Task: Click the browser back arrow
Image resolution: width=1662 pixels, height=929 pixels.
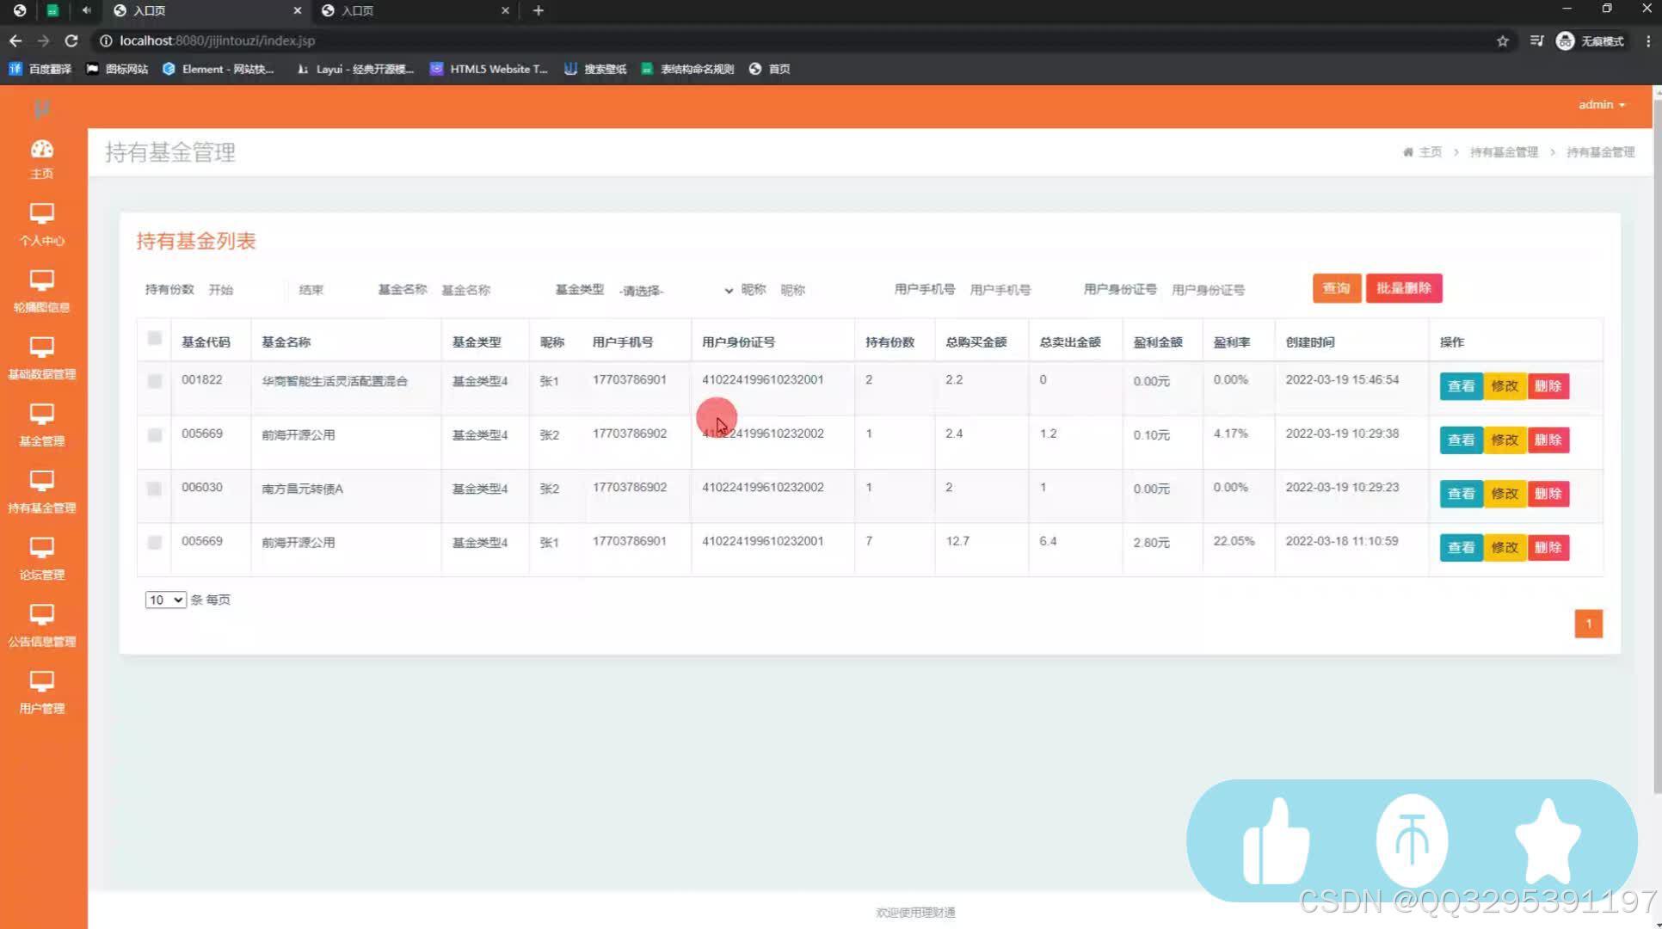Action: pyautogui.click(x=15, y=40)
